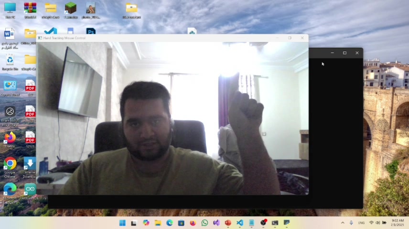Open Arduino IDE desktop shortcut
The image size is (409, 229).
30,192
